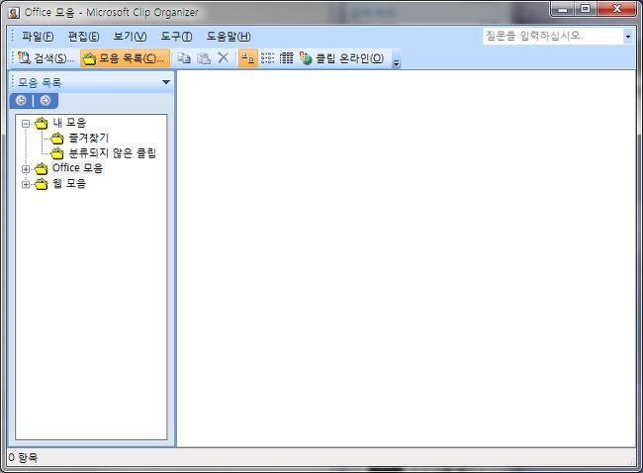This screenshot has width=643, height=473.
Task: Click the Clip Organizer title bar icon
Action: click(14, 13)
